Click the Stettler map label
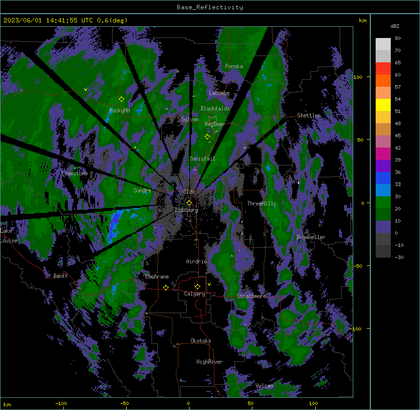This screenshot has height=410, width=420. point(309,115)
